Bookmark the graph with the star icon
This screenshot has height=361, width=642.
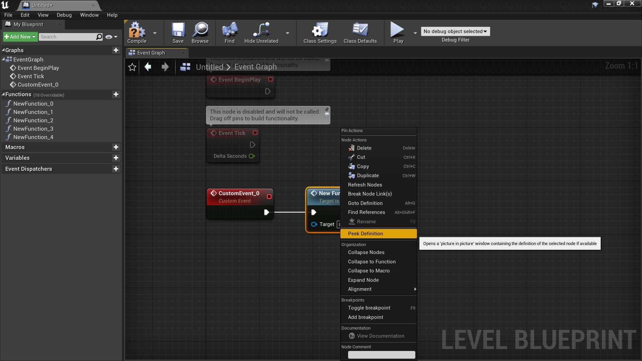click(132, 67)
